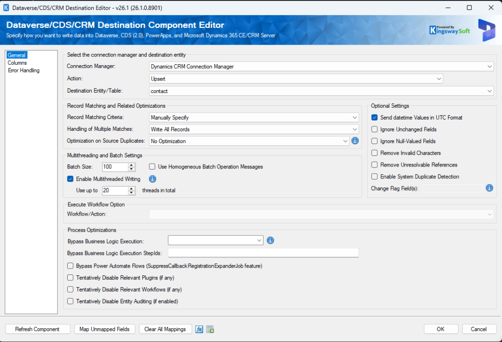
Task: Click the Dynamics 365 logo in the header
Action: pos(487,30)
